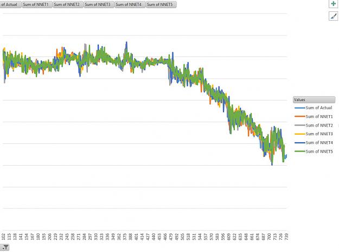This screenshot has width=339, height=252.
Task: Click axis label 570
Action: [x=211, y=236]
